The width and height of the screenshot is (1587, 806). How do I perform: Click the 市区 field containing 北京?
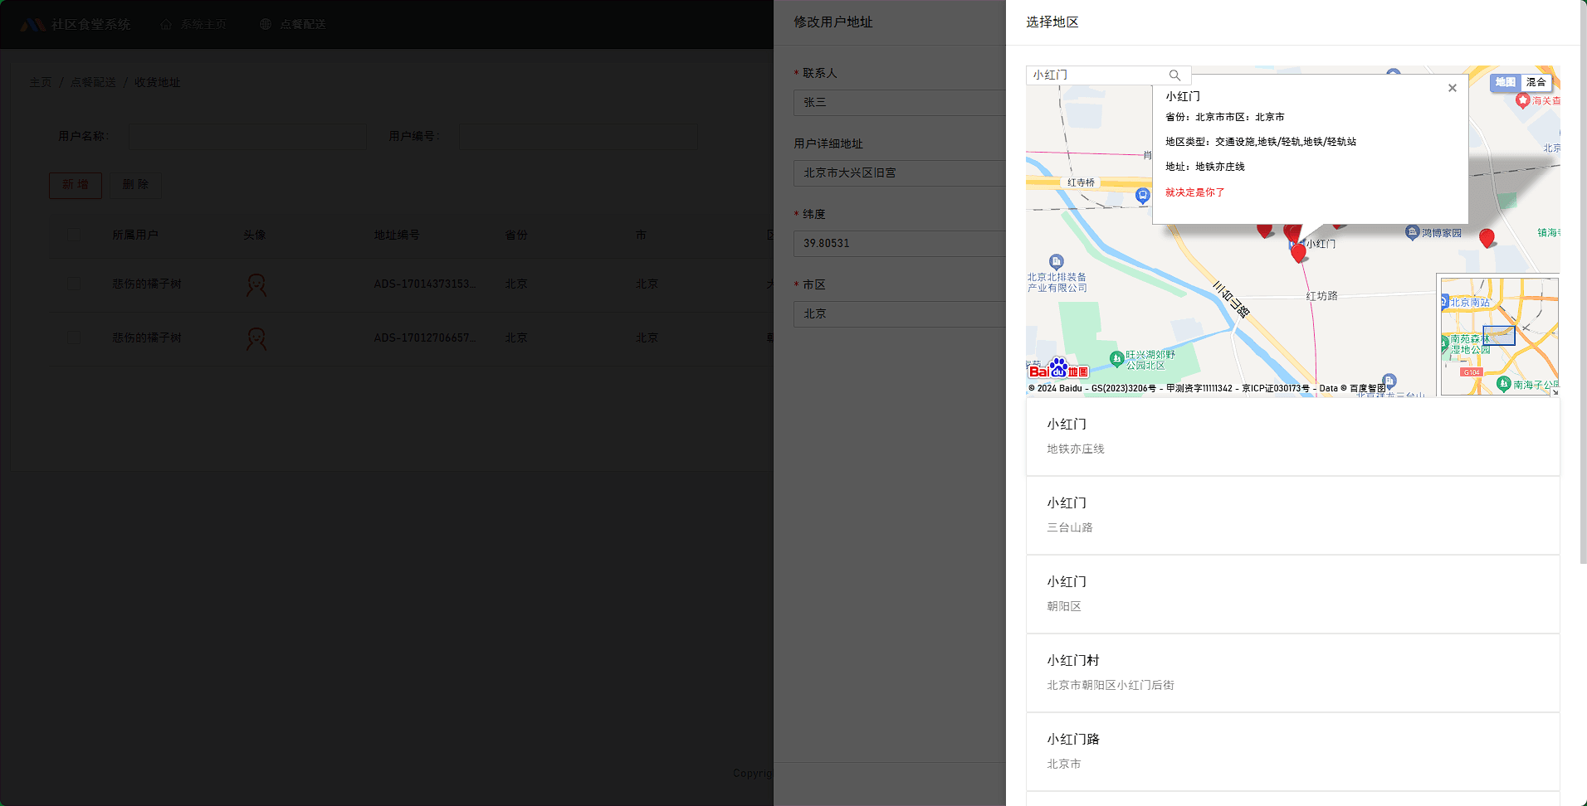coord(900,313)
